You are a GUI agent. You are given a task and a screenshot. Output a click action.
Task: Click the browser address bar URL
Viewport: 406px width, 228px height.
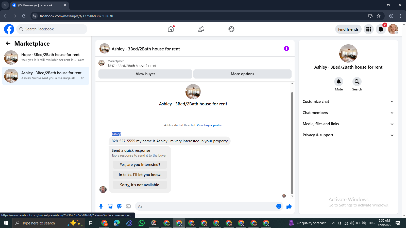(x=76, y=16)
